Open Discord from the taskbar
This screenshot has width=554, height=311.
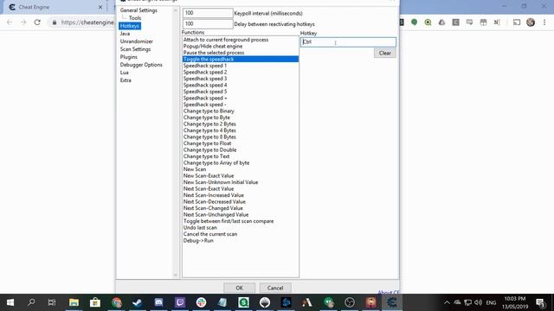[158, 302]
